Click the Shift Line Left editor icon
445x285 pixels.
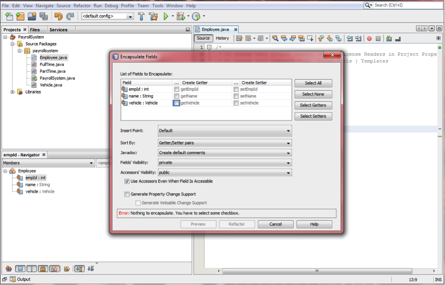(x=350, y=38)
